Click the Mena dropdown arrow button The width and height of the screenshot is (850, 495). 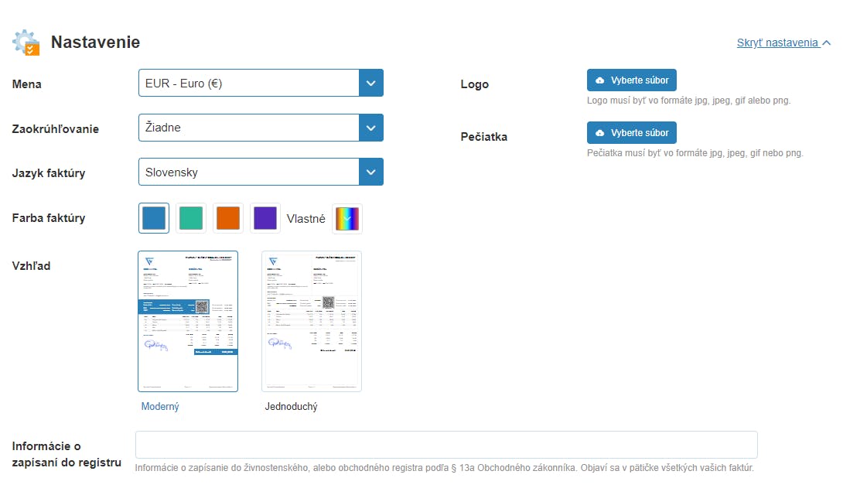[370, 83]
